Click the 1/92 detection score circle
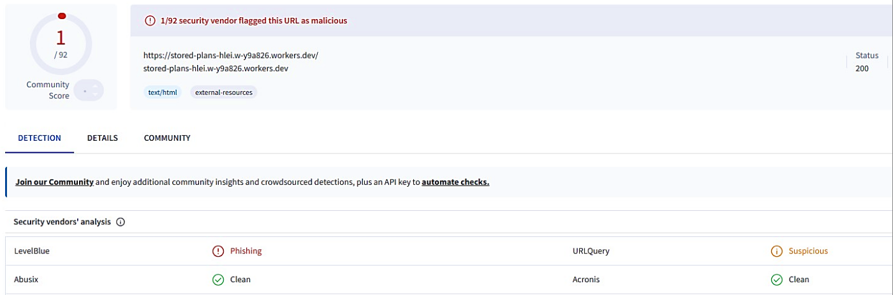 click(x=61, y=44)
